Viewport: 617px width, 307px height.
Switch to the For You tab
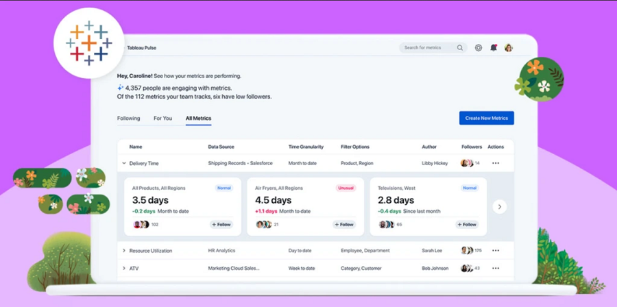tap(162, 119)
